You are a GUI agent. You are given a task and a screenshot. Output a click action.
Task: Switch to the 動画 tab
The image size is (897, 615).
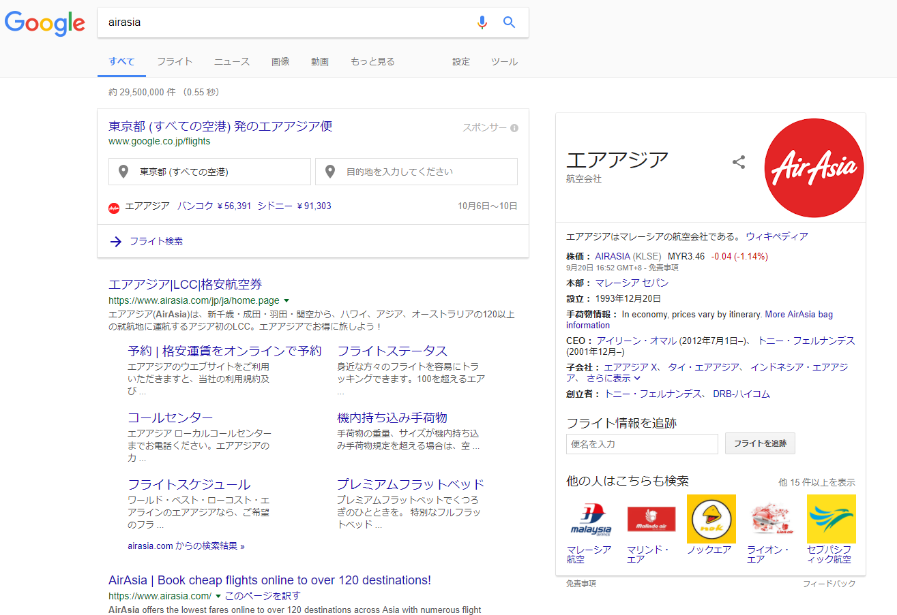click(x=320, y=61)
